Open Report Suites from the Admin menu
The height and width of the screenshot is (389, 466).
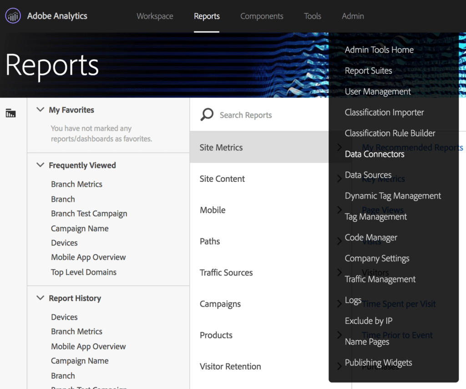[369, 71]
